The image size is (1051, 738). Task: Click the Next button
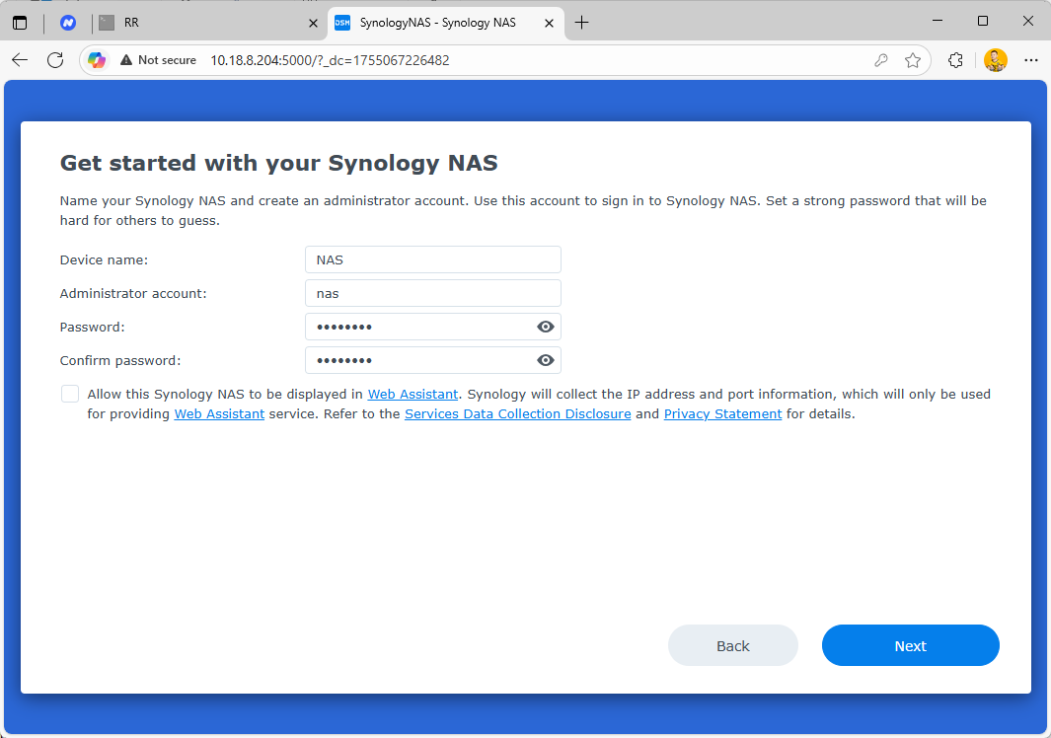coord(910,645)
